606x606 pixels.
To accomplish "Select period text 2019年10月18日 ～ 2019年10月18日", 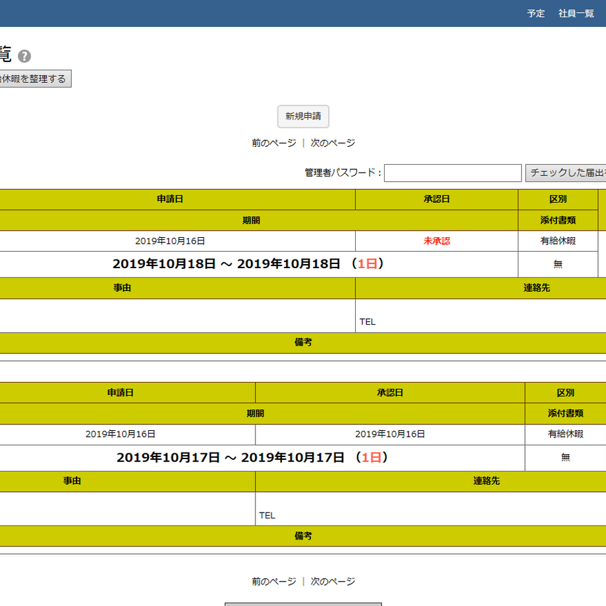I will coord(226,264).
